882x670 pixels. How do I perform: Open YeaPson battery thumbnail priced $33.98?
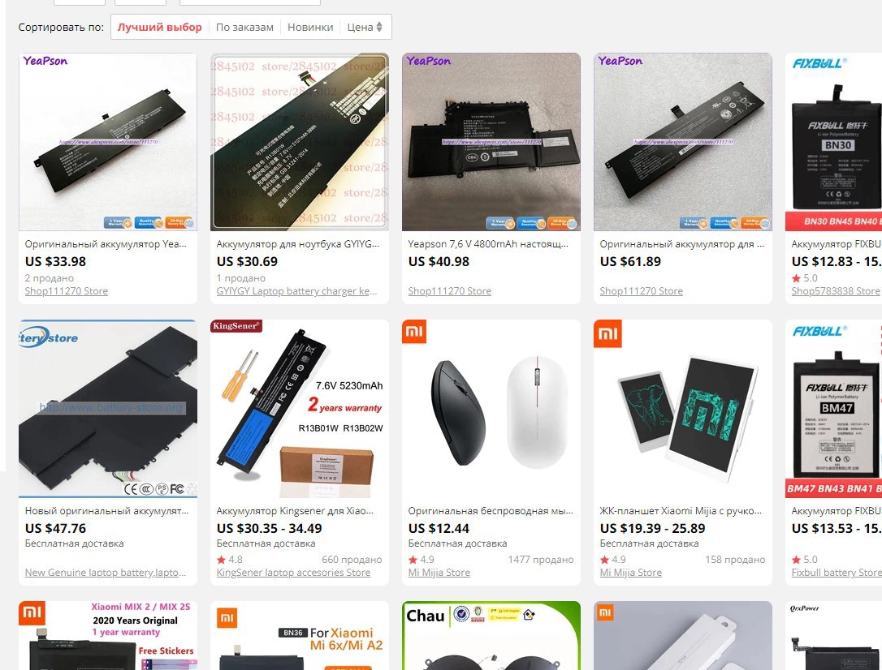(108, 141)
